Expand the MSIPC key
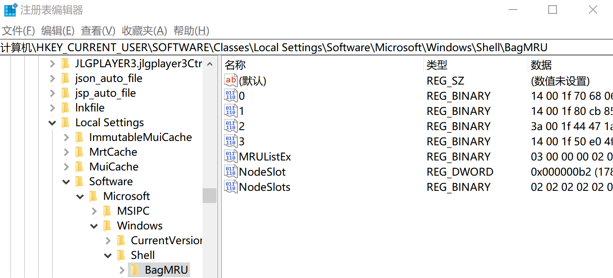Screen dimensions: 613x278 coord(94,212)
